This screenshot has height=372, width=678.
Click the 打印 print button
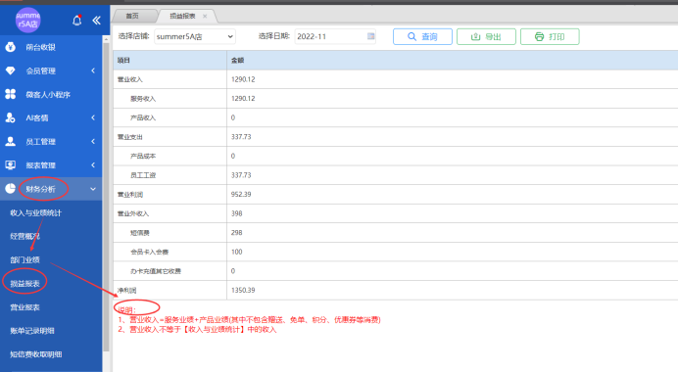(x=550, y=37)
